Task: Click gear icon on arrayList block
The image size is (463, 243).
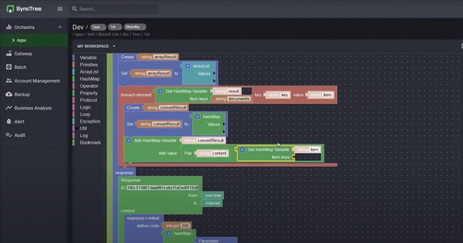Action: click(x=188, y=66)
